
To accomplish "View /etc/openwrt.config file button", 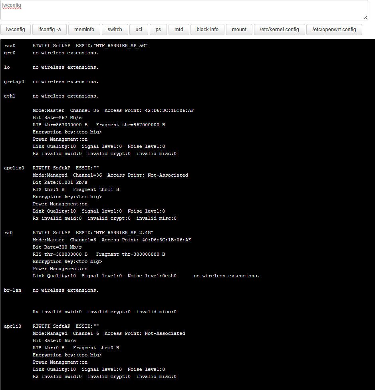I will pyautogui.click(x=334, y=30).
